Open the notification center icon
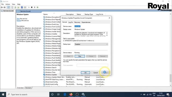This screenshot has height=97, width=172. tap(168, 95)
